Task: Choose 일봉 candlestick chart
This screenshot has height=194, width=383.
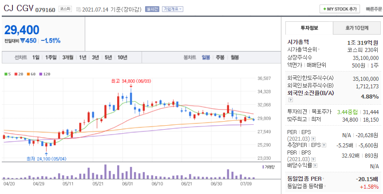Action: (205, 57)
